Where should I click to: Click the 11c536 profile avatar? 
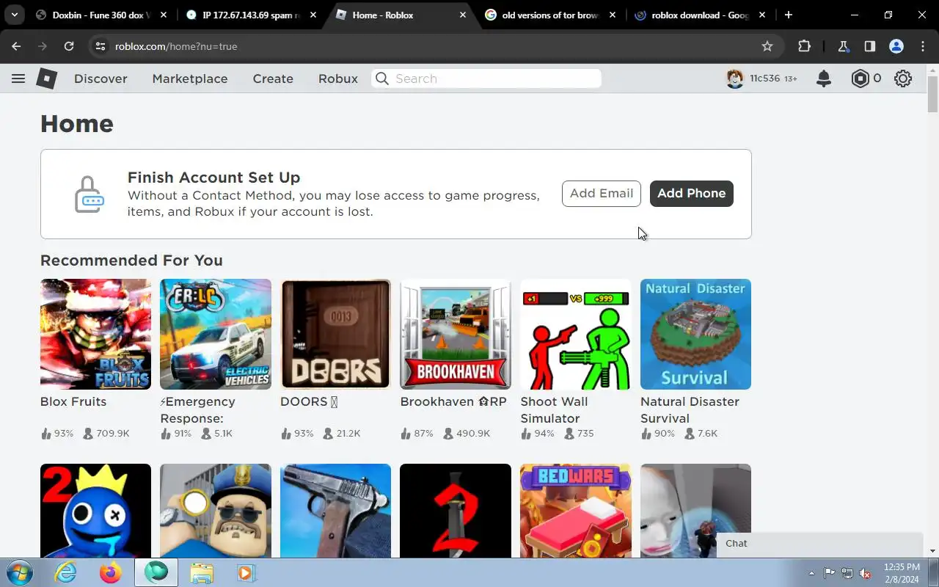point(735,79)
